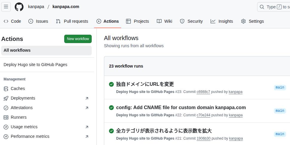Click external-link arrow next to Deployments
The height and width of the screenshot is (145, 290).
87,98
